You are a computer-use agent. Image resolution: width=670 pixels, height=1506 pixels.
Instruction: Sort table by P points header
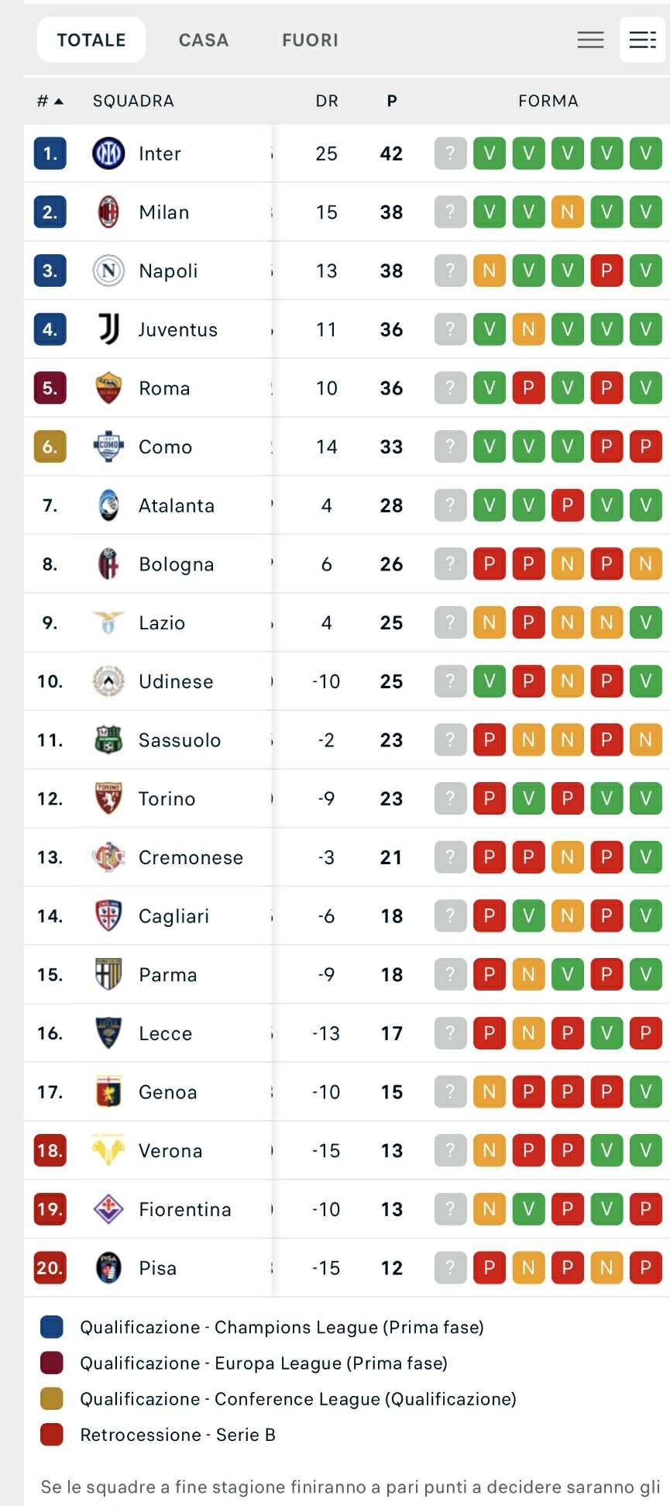click(392, 101)
